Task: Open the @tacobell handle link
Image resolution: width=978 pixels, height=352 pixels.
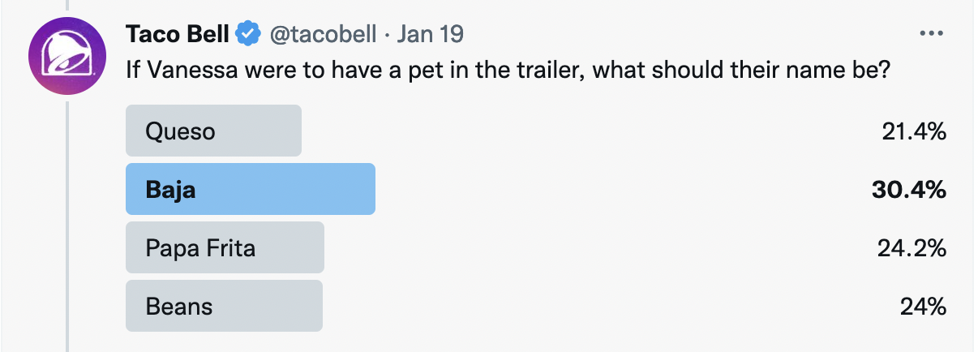Action: pyautogui.click(x=323, y=34)
